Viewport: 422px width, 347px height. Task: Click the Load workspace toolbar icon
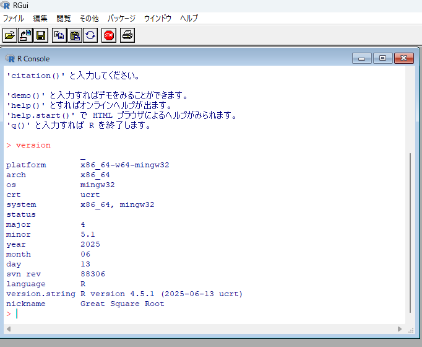25,35
